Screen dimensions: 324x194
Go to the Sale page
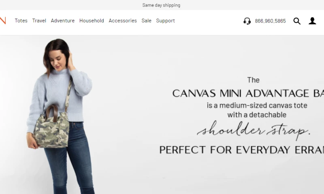click(x=147, y=21)
